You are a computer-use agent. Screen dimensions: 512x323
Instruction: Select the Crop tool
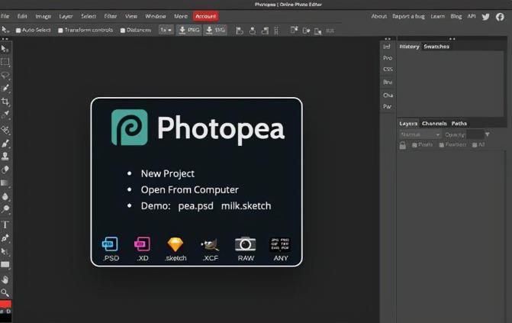tap(5, 102)
